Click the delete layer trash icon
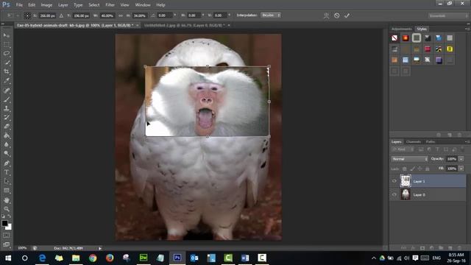Screen dimensions: 471x265 459,248
